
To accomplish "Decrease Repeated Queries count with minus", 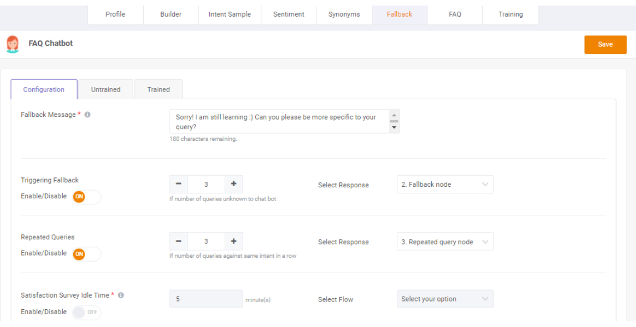I will (179, 242).
